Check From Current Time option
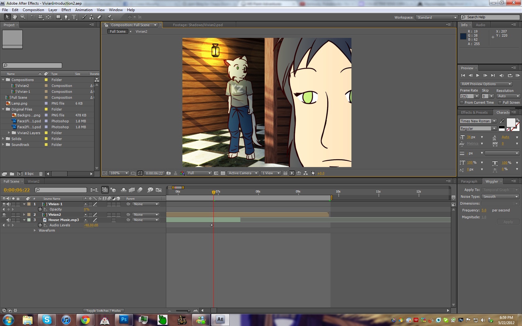Viewport: 522px width, 326px height. coord(462,102)
